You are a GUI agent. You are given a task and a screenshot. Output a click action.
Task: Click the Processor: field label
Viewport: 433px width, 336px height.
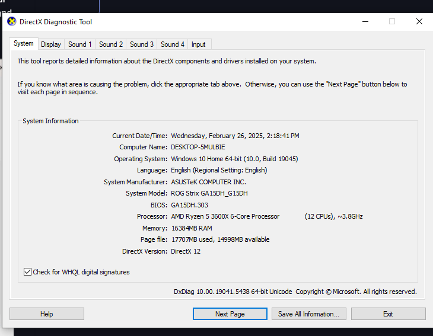coord(152,216)
